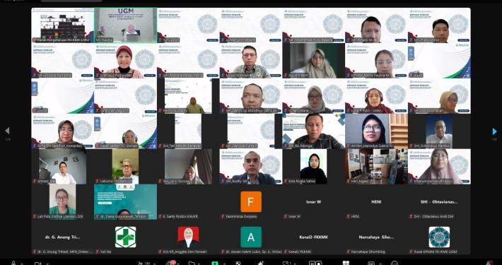
Task: Expand the caret next to video camera
Action: 47,264
